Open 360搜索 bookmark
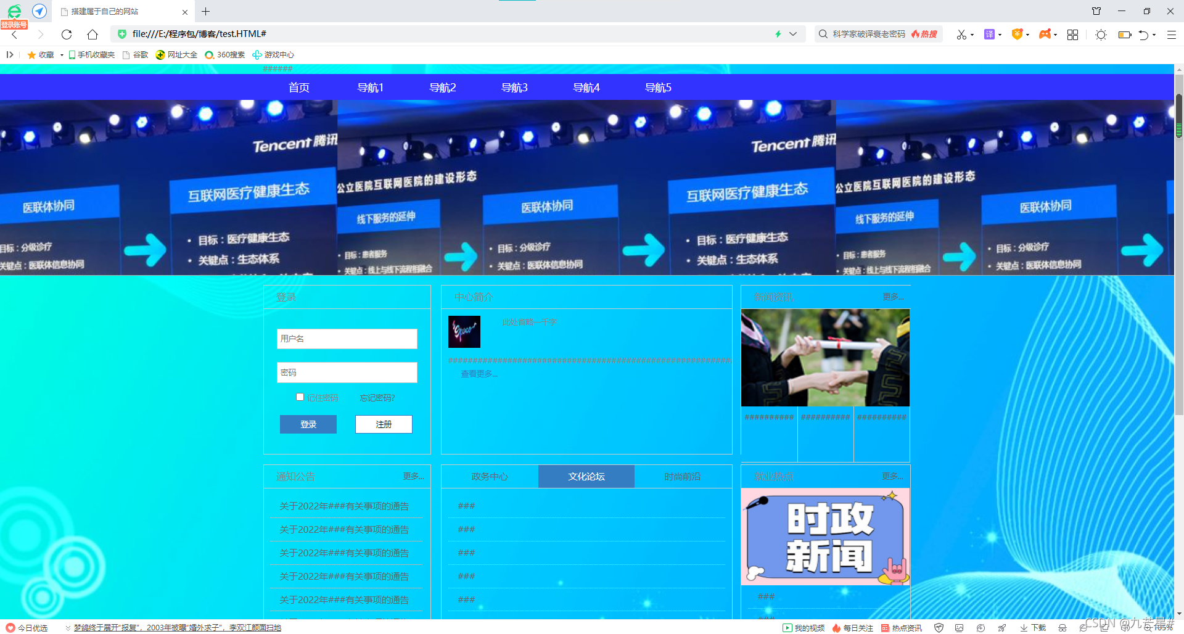The width and height of the screenshot is (1184, 634). click(x=225, y=55)
